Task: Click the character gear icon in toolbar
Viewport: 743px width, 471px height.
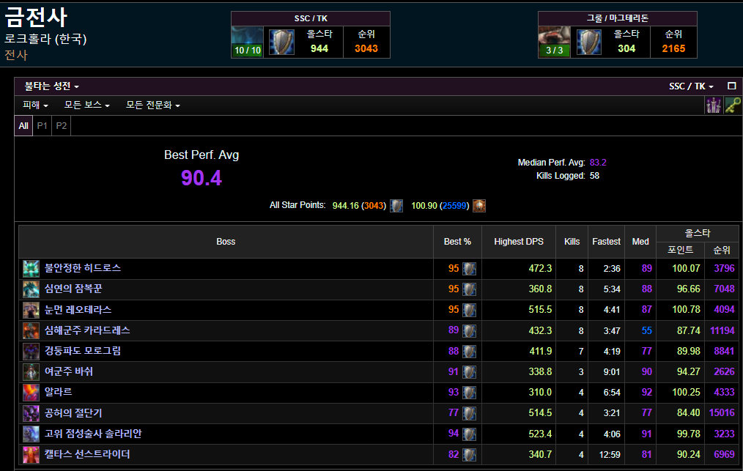Action: (714, 105)
